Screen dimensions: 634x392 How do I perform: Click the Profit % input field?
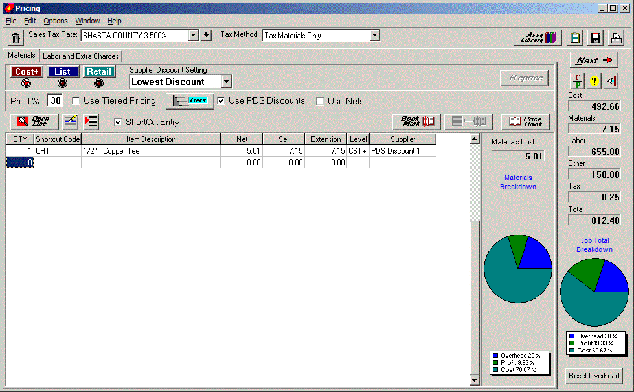[x=55, y=100]
